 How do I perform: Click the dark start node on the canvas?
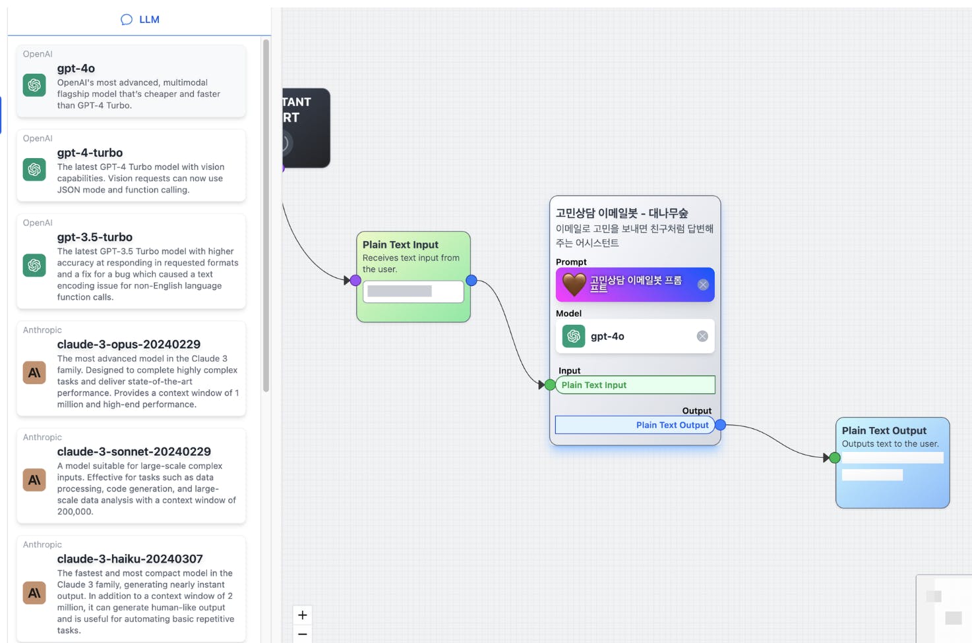[x=306, y=128]
